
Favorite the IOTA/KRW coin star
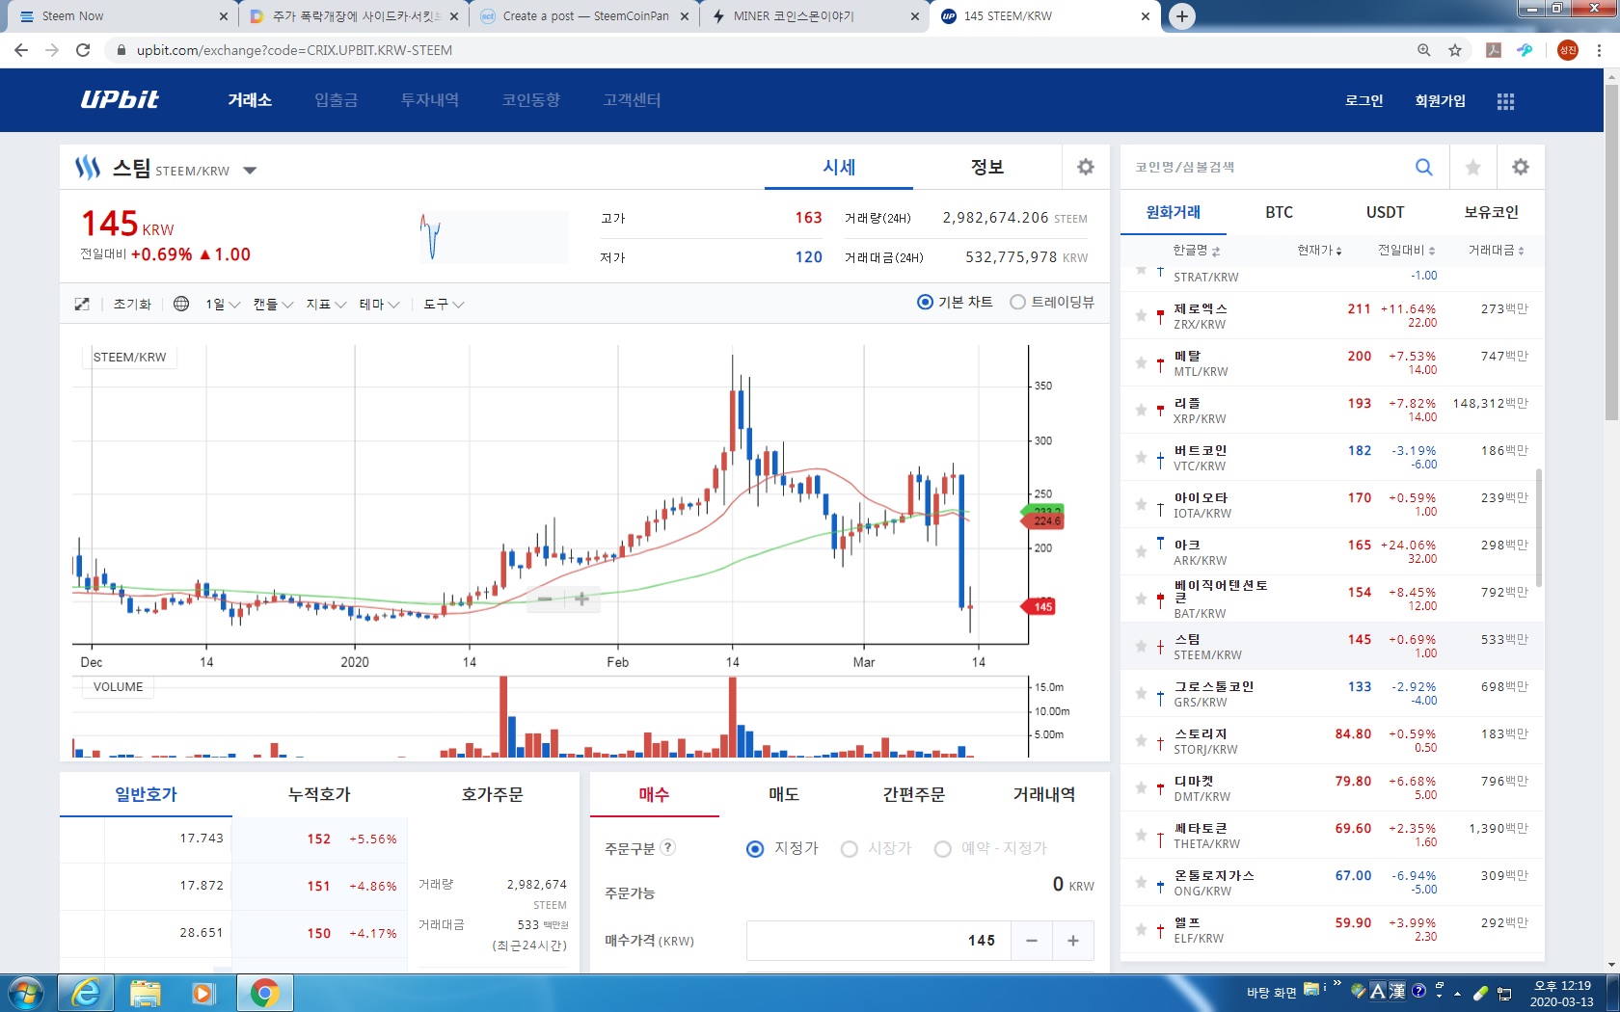pos(1141,505)
